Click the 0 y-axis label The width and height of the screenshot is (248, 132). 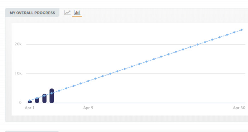point(20,103)
